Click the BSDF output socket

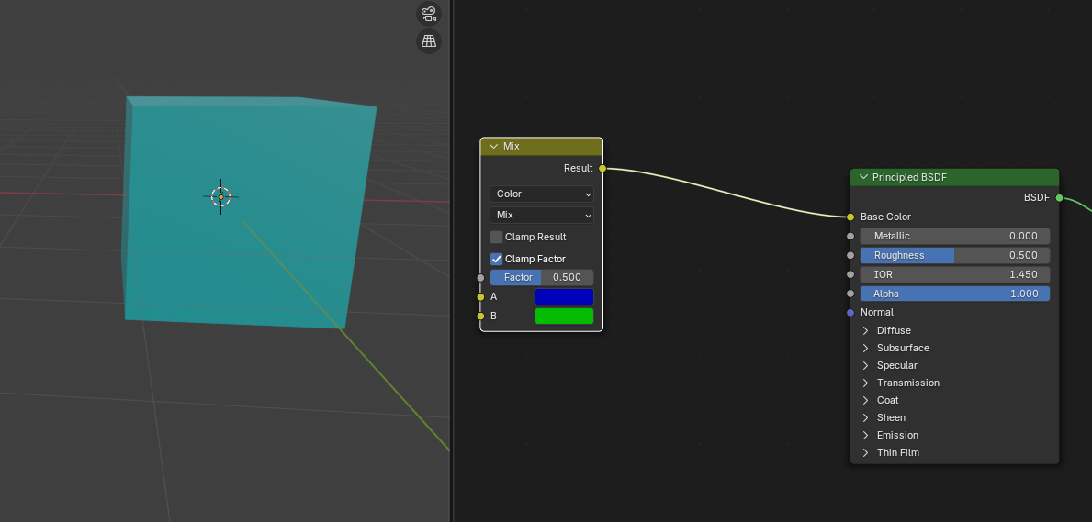(x=1059, y=197)
